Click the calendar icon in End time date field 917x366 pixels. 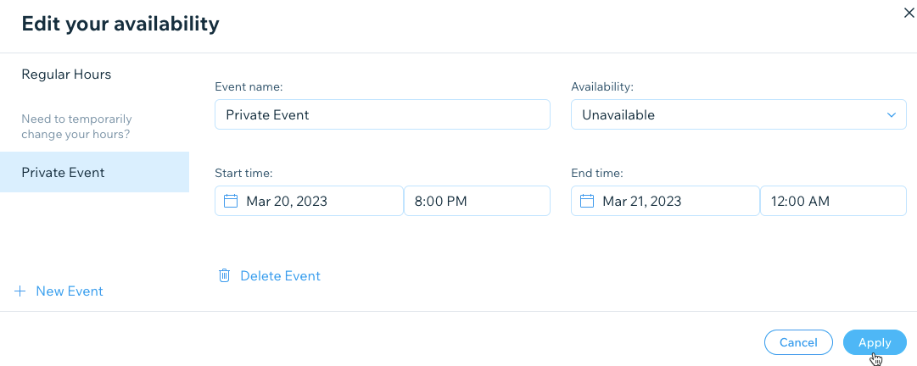coord(586,202)
